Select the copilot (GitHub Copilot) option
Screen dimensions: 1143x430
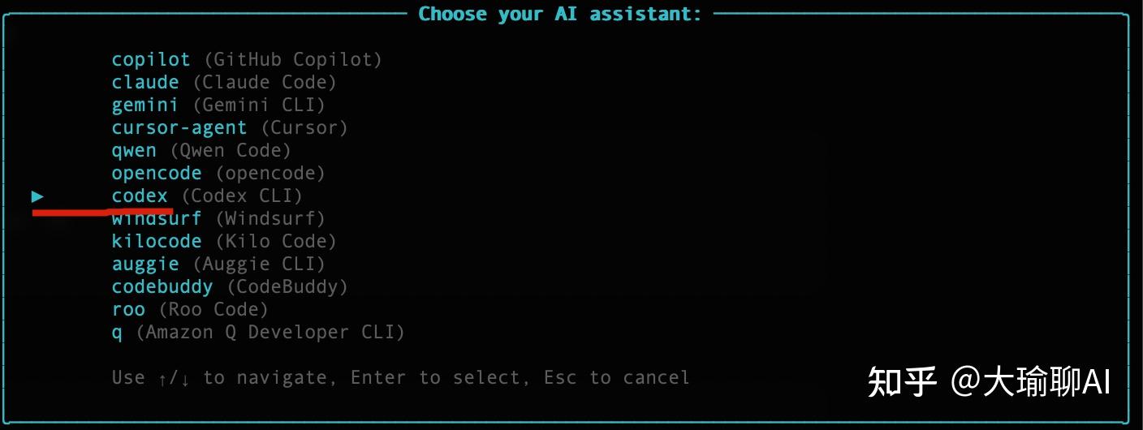click(x=151, y=60)
